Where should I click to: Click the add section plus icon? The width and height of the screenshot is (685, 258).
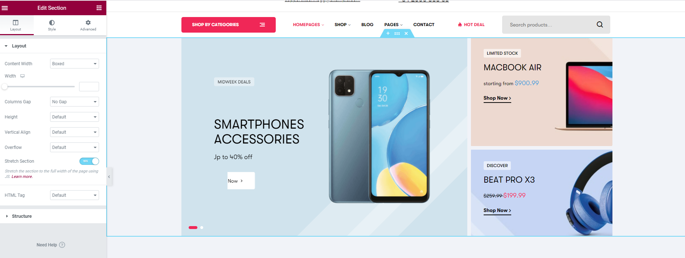[388, 33]
